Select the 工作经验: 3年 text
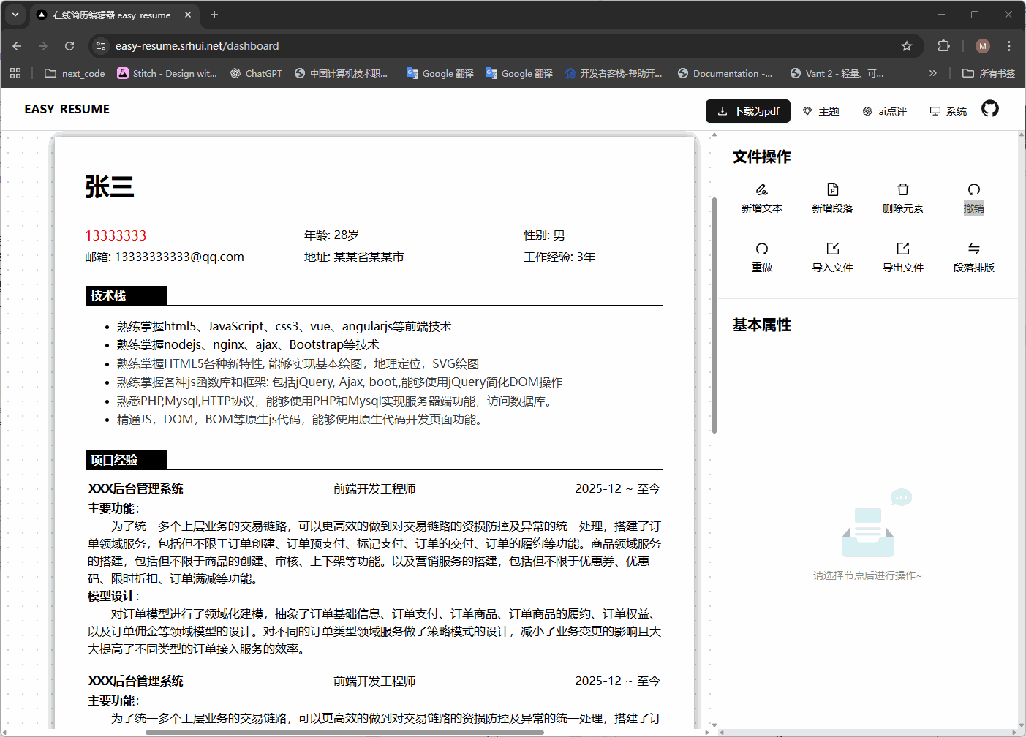 point(559,257)
